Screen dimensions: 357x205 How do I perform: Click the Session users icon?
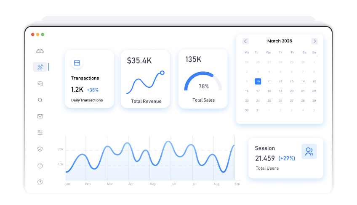(x=309, y=152)
